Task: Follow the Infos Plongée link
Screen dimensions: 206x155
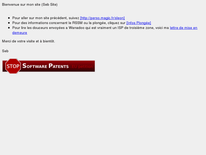Action: tap(139, 23)
